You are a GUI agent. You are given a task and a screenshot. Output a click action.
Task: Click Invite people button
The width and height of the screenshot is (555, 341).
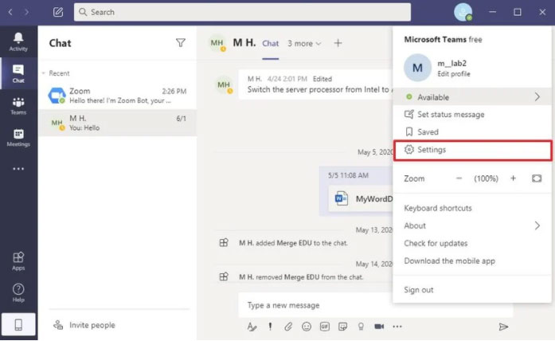tap(92, 325)
